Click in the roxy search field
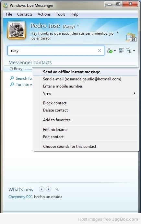The height and width of the screenshot is (224, 141). click(x=53, y=51)
